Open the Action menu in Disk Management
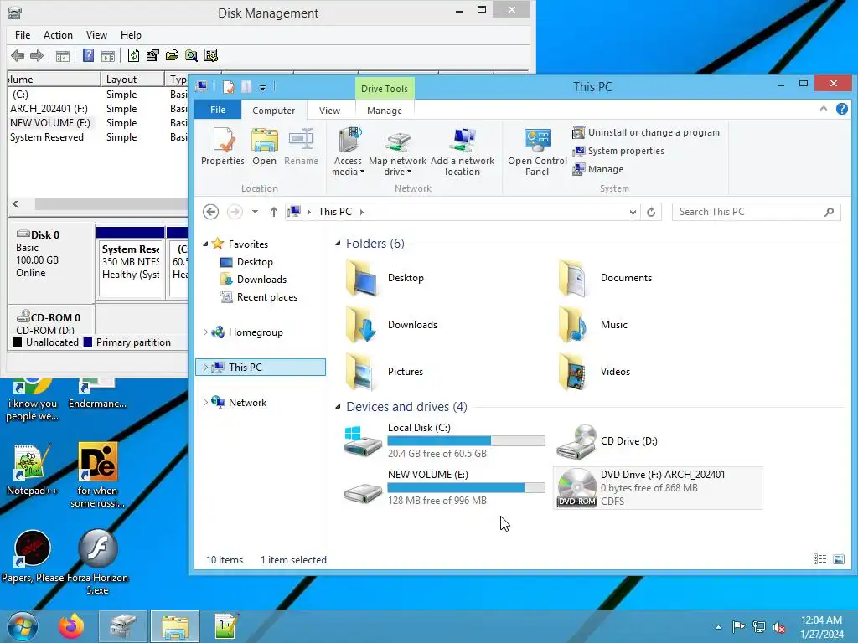 [x=58, y=35]
